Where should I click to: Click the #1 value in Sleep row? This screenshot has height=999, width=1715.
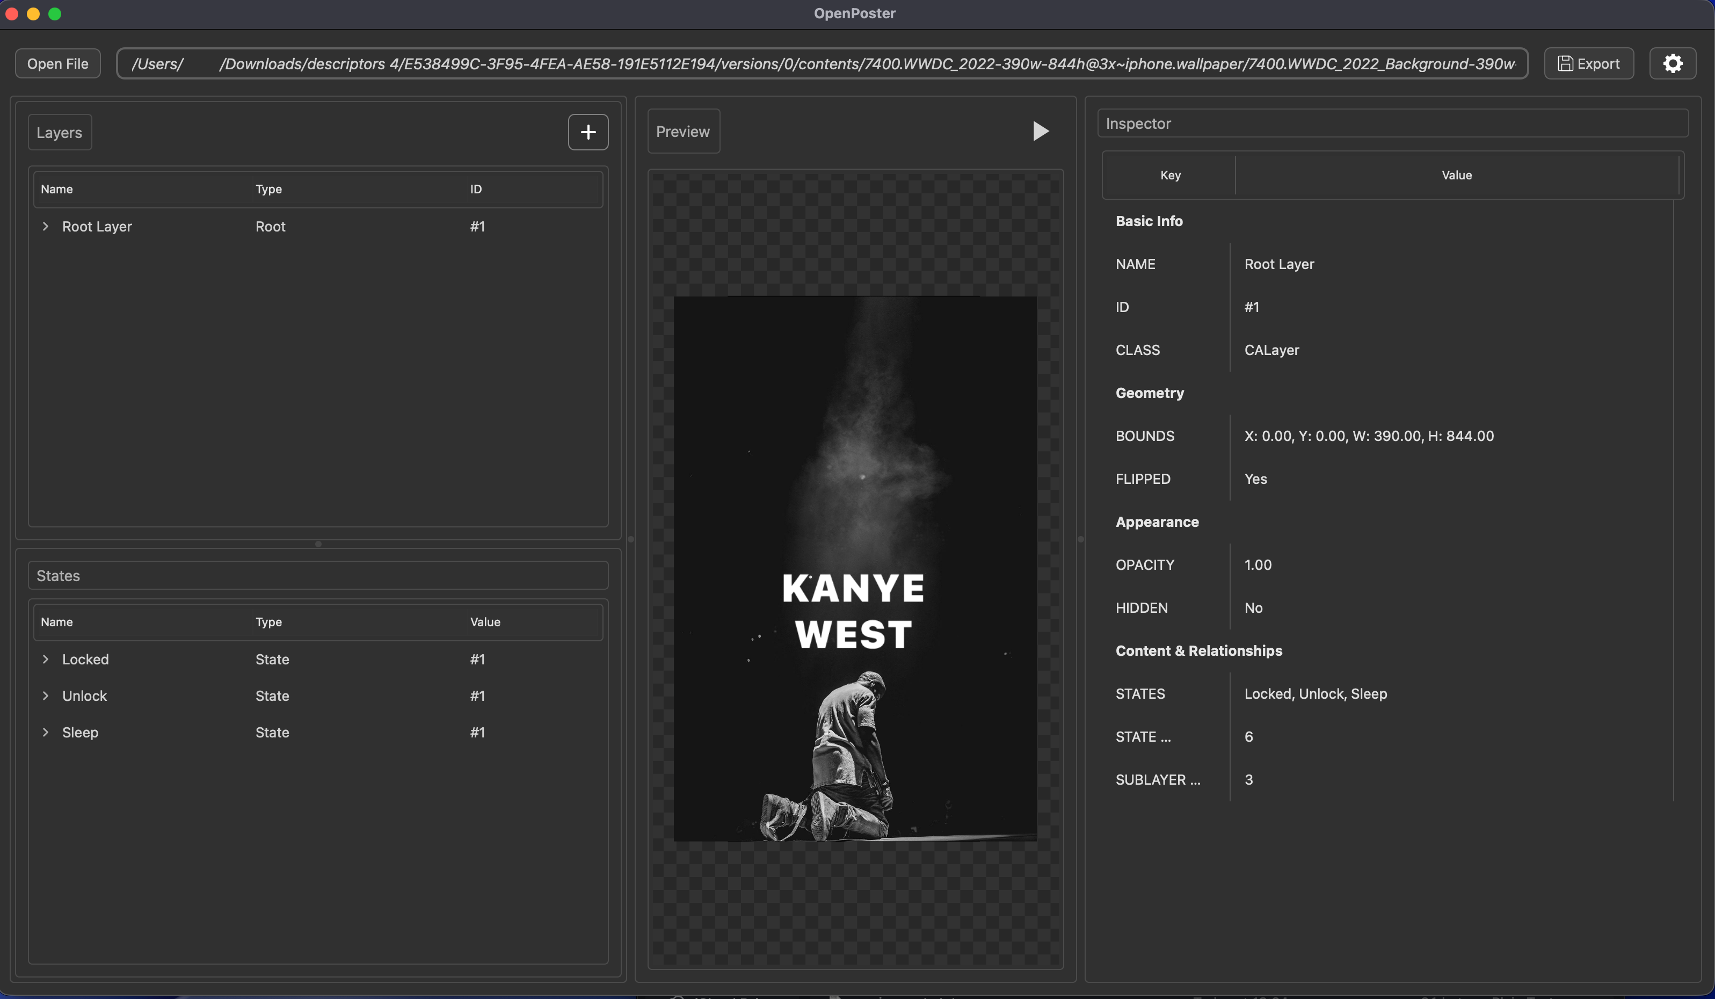(477, 733)
